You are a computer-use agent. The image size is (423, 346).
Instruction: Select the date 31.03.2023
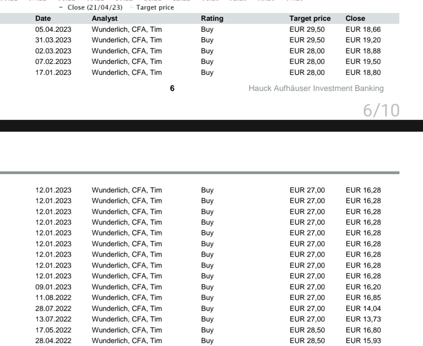53,40
